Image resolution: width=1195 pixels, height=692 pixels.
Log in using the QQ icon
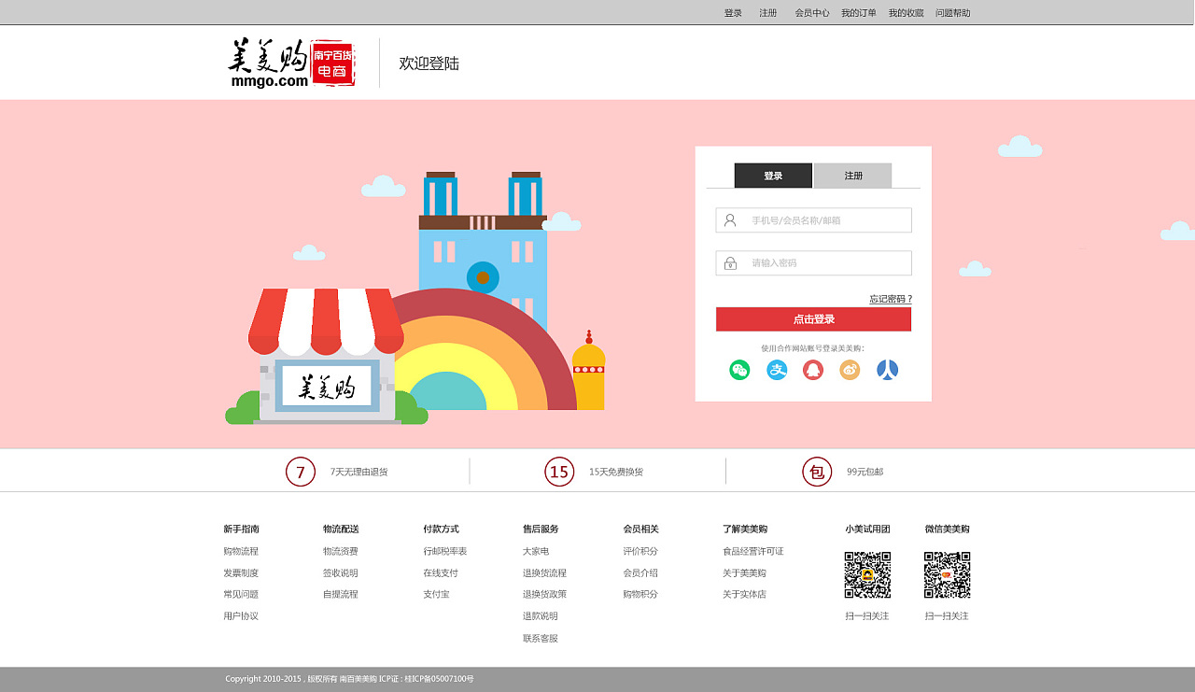(813, 370)
